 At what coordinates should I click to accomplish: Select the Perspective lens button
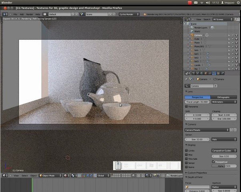click(x=197, y=97)
